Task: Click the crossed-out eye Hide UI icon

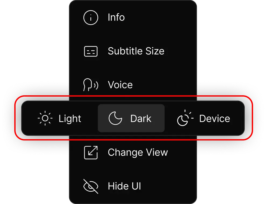Action: pos(91,186)
